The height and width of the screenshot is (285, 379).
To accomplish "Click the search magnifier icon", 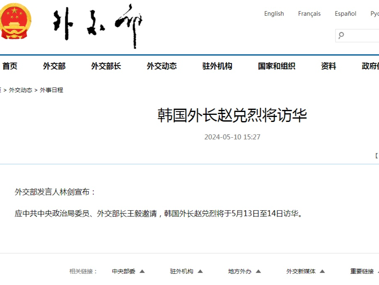I will coord(341,36).
